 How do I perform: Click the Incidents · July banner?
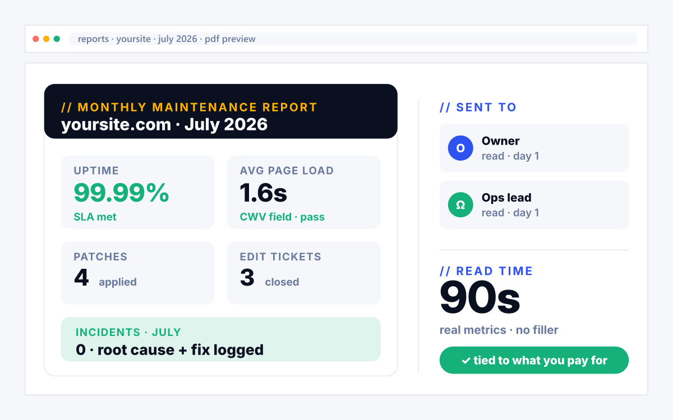click(220, 339)
